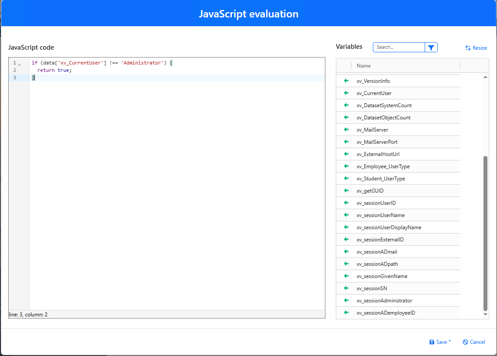Select the xv_MailServerPort variable name
The width and height of the screenshot is (497, 356).
(377, 142)
